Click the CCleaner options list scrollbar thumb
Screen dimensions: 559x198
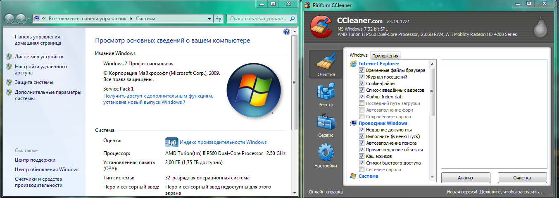pyautogui.click(x=432, y=91)
